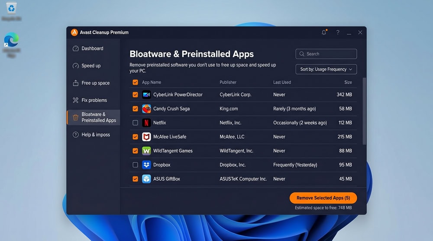Image resolution: width=433 pixels, height=241 pixels.
Task: Click the Avast logo in title bar
Action: point(74,32)
